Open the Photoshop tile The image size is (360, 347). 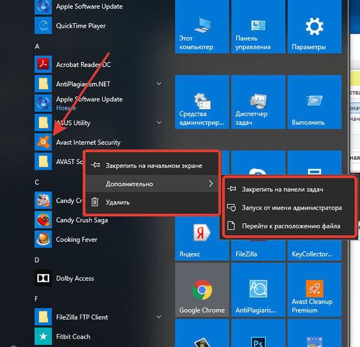pyautogui.click(x=258, y=333)
